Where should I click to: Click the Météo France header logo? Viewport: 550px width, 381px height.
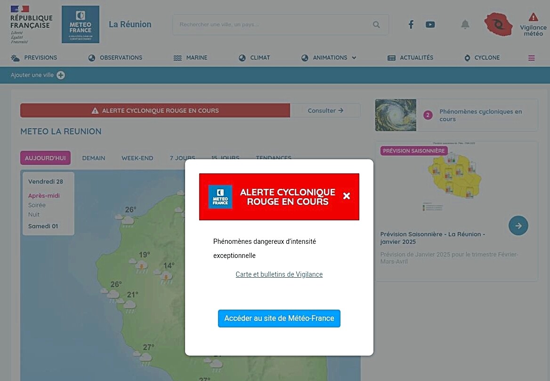tap(81, 24)
